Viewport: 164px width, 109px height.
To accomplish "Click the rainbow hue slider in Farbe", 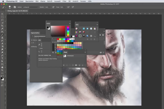I will [68, 31].
